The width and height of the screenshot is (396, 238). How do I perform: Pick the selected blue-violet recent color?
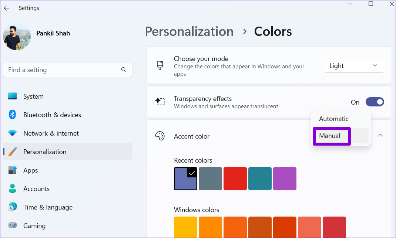[186, 178]
